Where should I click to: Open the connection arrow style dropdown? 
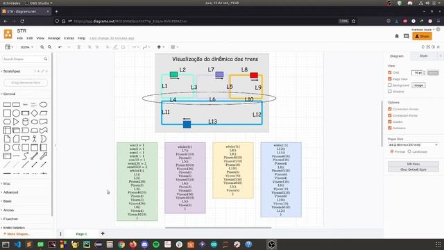pyautogui.click(x=135, y=47)
